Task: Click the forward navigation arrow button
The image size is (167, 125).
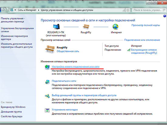Action: (4, 10)
